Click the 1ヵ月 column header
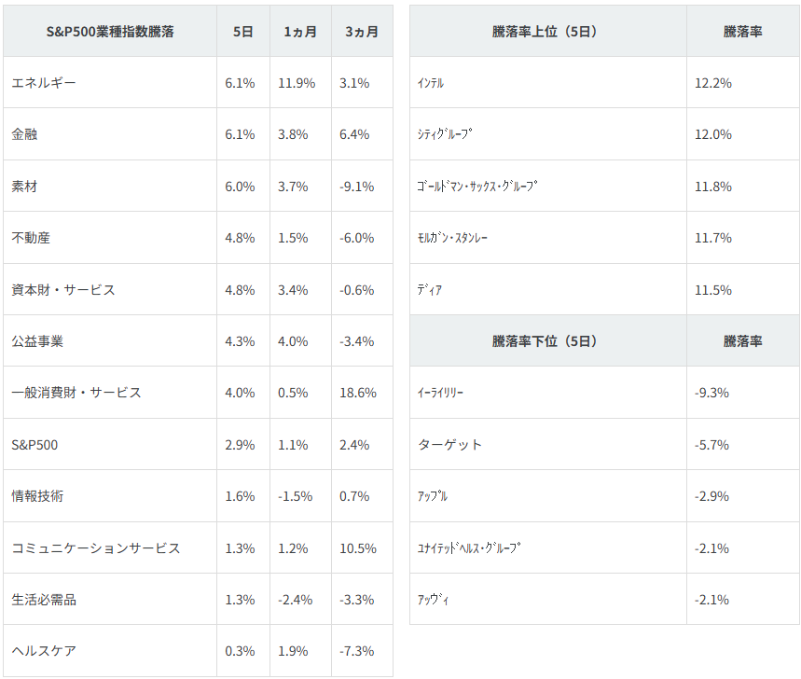The height and width of the screenshot is (679, 801). coord(300,31)
